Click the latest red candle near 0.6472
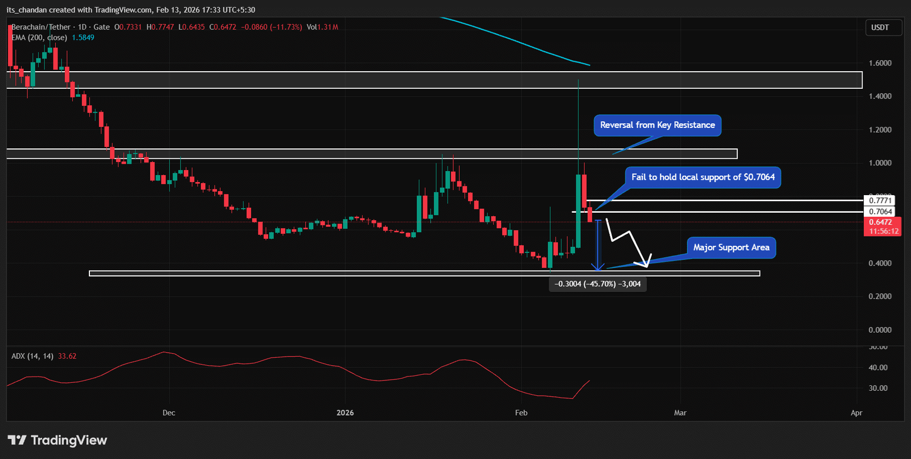This screenshot has width=911, height=459. (590, 214)
